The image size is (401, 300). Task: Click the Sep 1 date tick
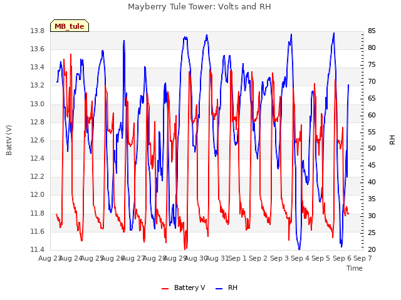pos(237,258)
